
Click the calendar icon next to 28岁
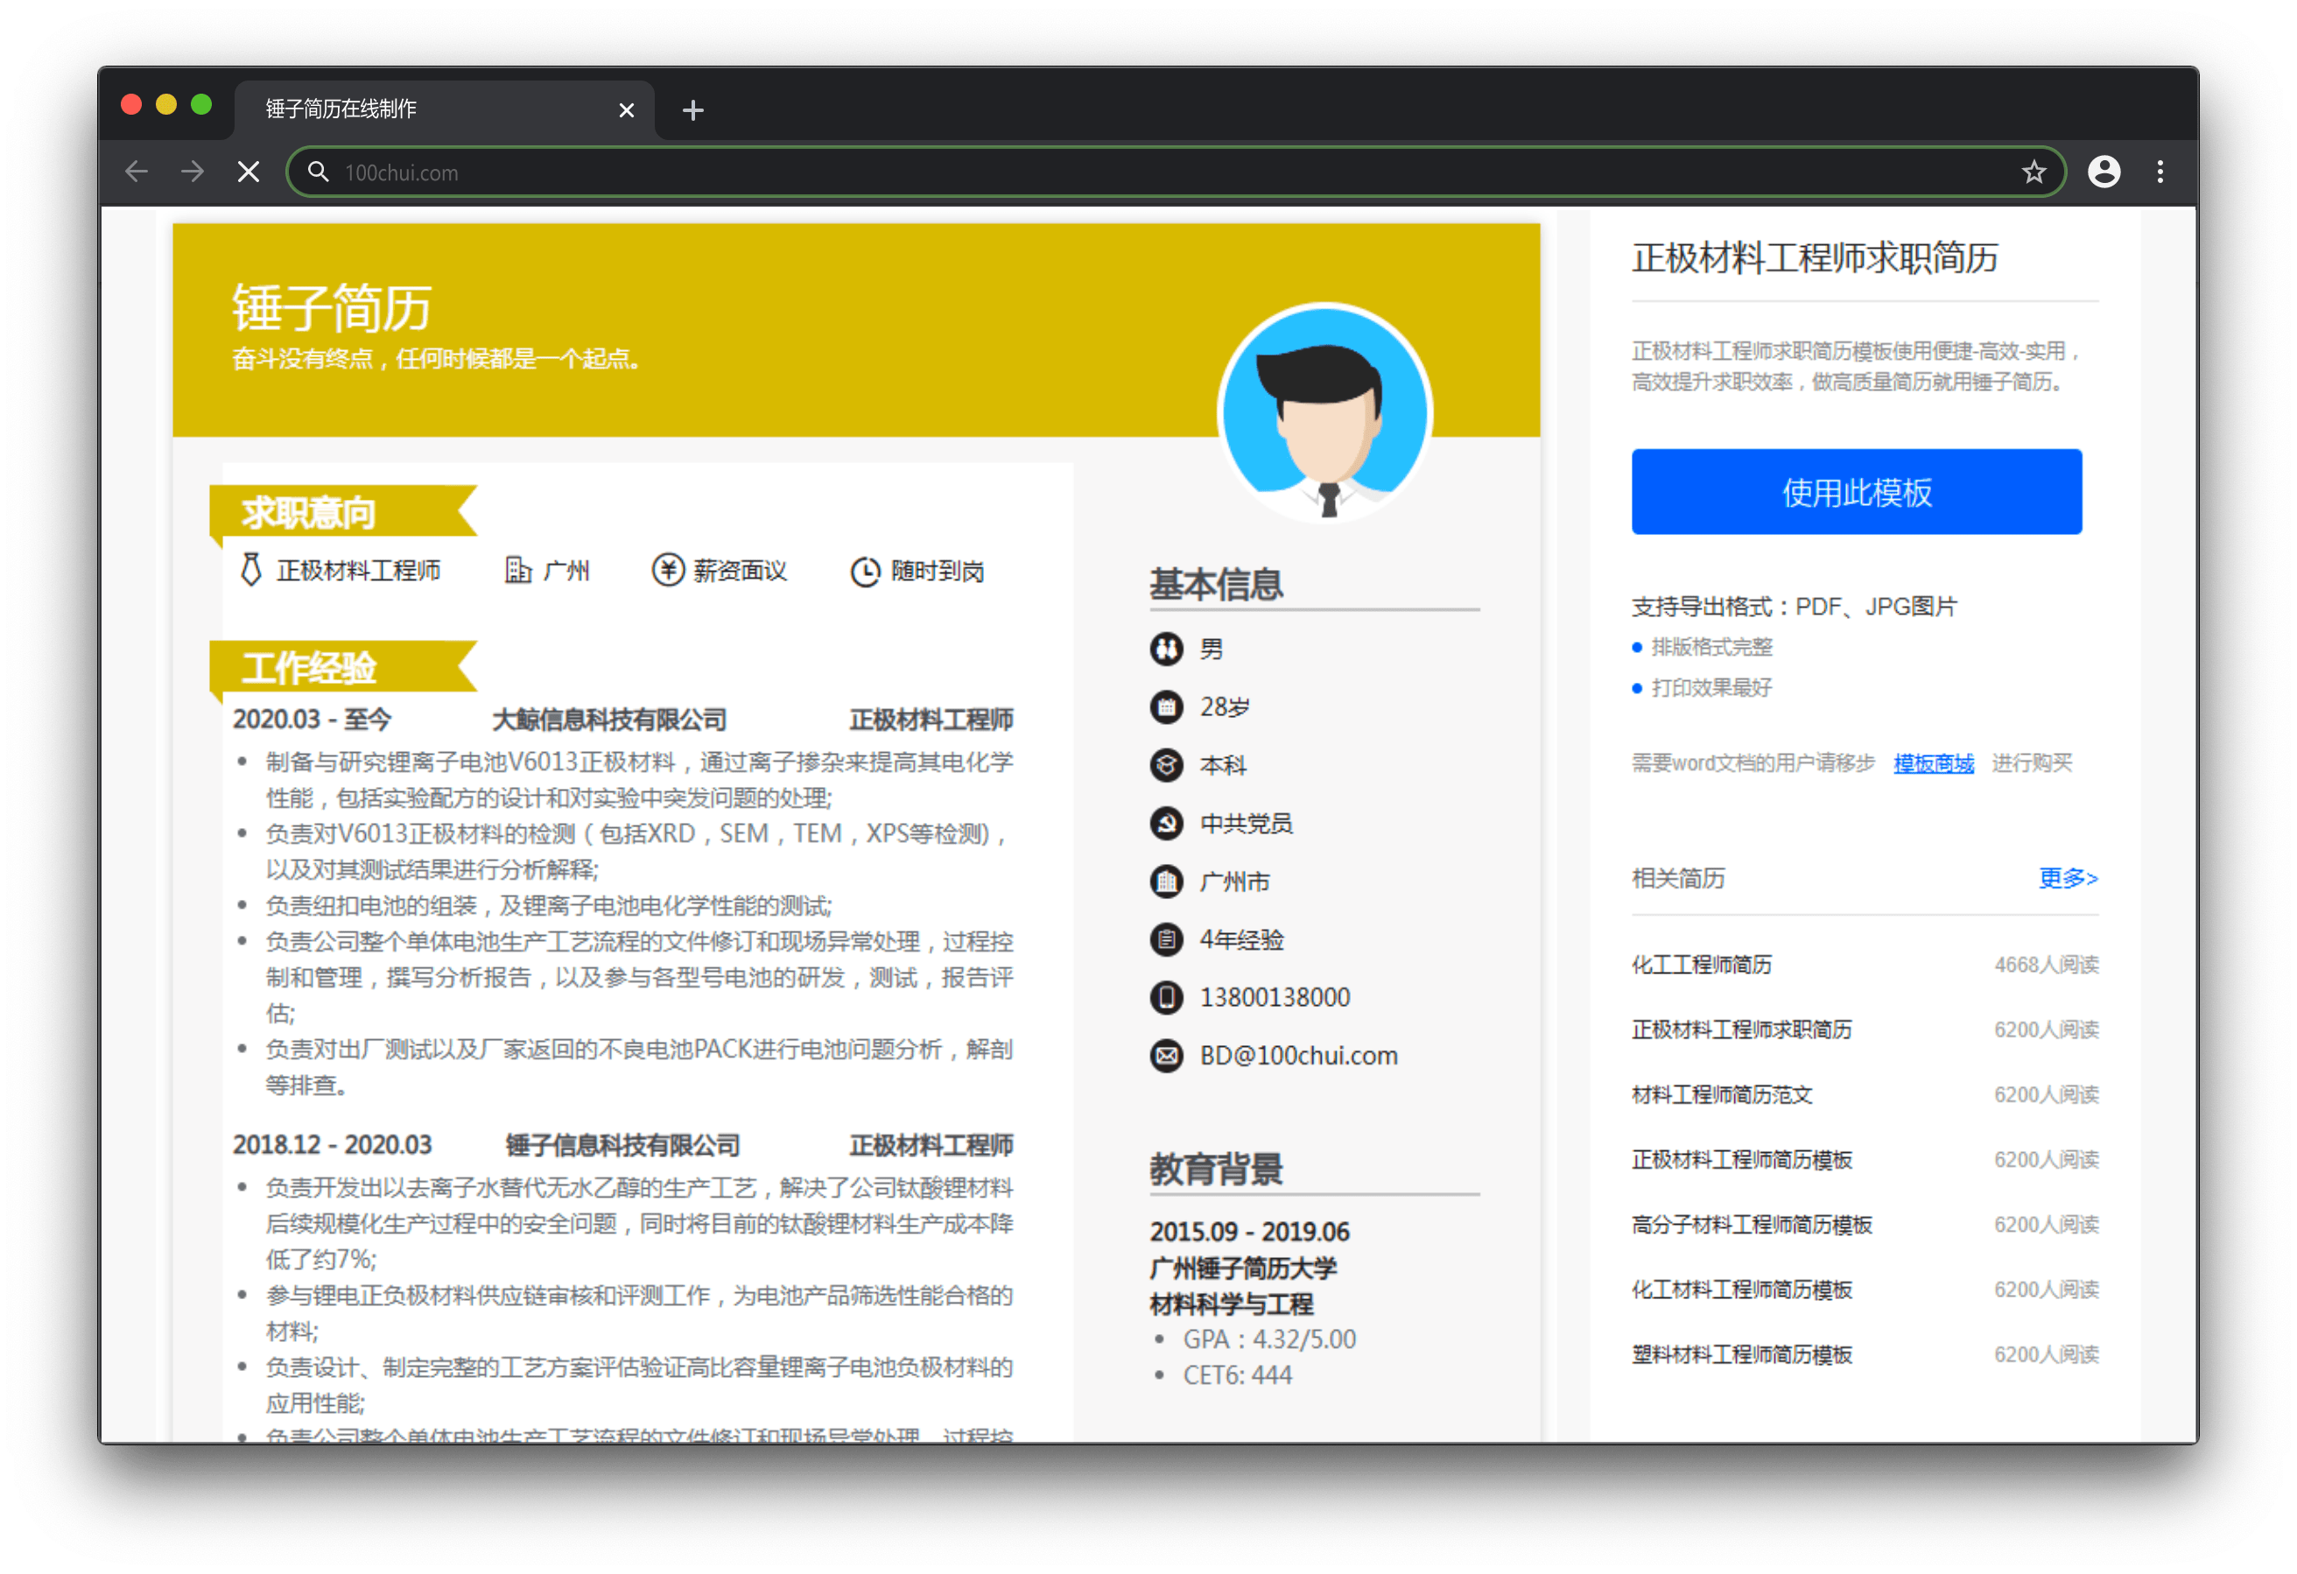pos(1166,707)
